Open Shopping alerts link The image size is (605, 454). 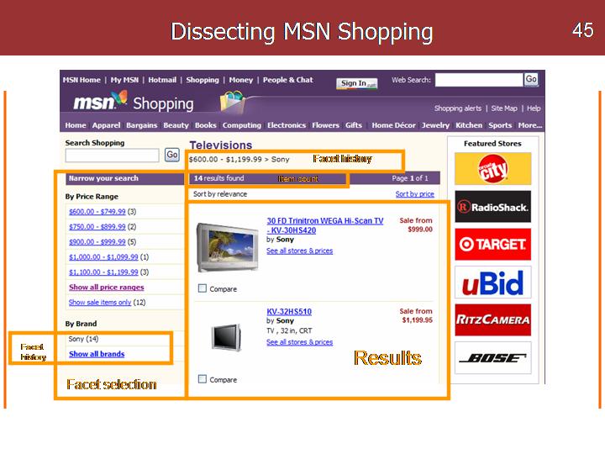(458, 108)
